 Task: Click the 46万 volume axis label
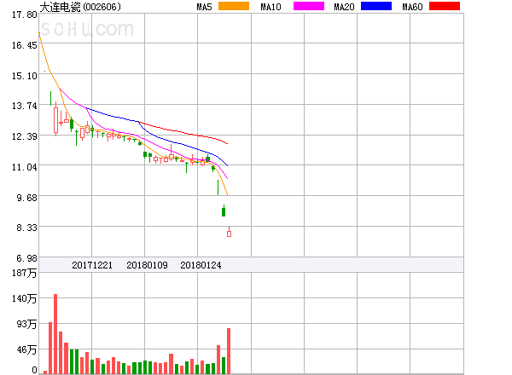click(x=26, y=349)
